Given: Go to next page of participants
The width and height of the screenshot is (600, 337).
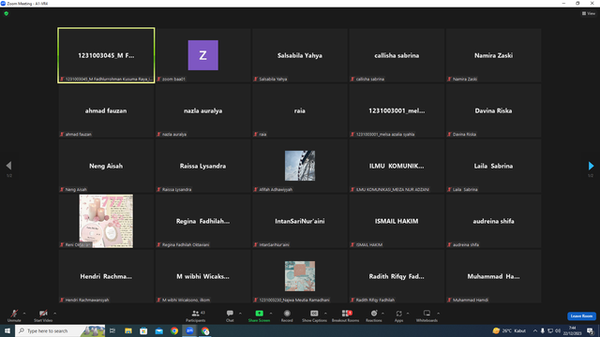Looking at the screenshot, I should [591, 166].
